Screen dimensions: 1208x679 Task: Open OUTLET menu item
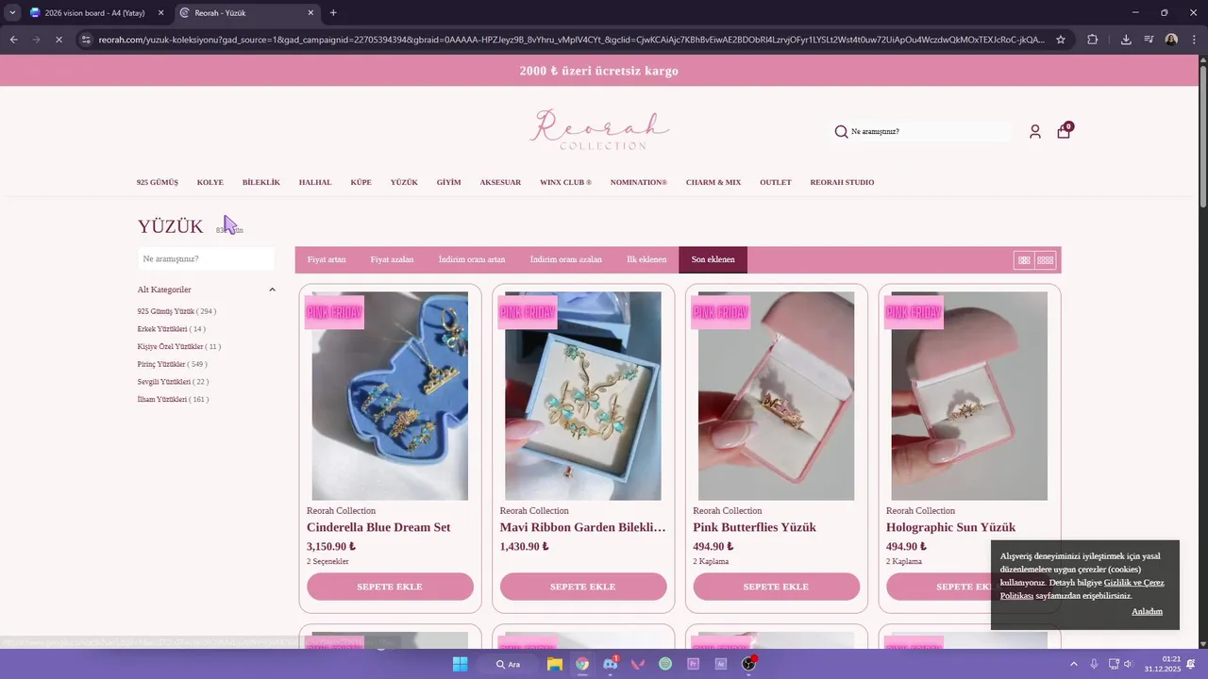(x=776, y=182)
